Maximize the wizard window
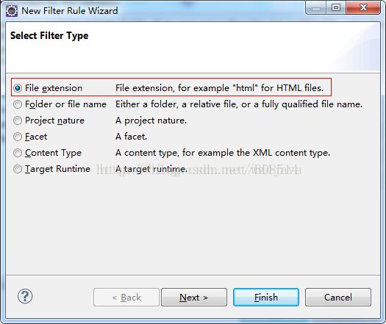This screenshot has width=386, height=324. click(336, 8)
